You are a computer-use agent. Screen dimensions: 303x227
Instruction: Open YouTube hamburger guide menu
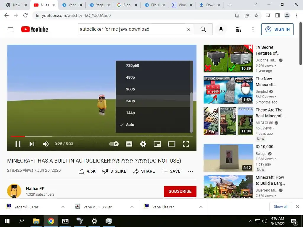11,29
